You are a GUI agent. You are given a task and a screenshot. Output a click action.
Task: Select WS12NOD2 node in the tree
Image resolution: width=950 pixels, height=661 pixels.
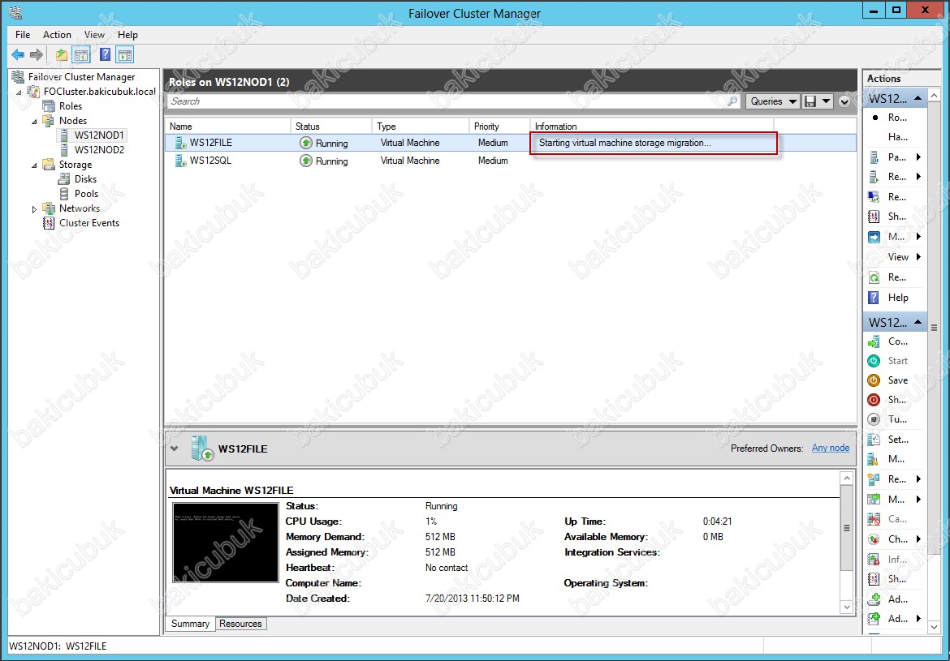(x=99, y=149)
